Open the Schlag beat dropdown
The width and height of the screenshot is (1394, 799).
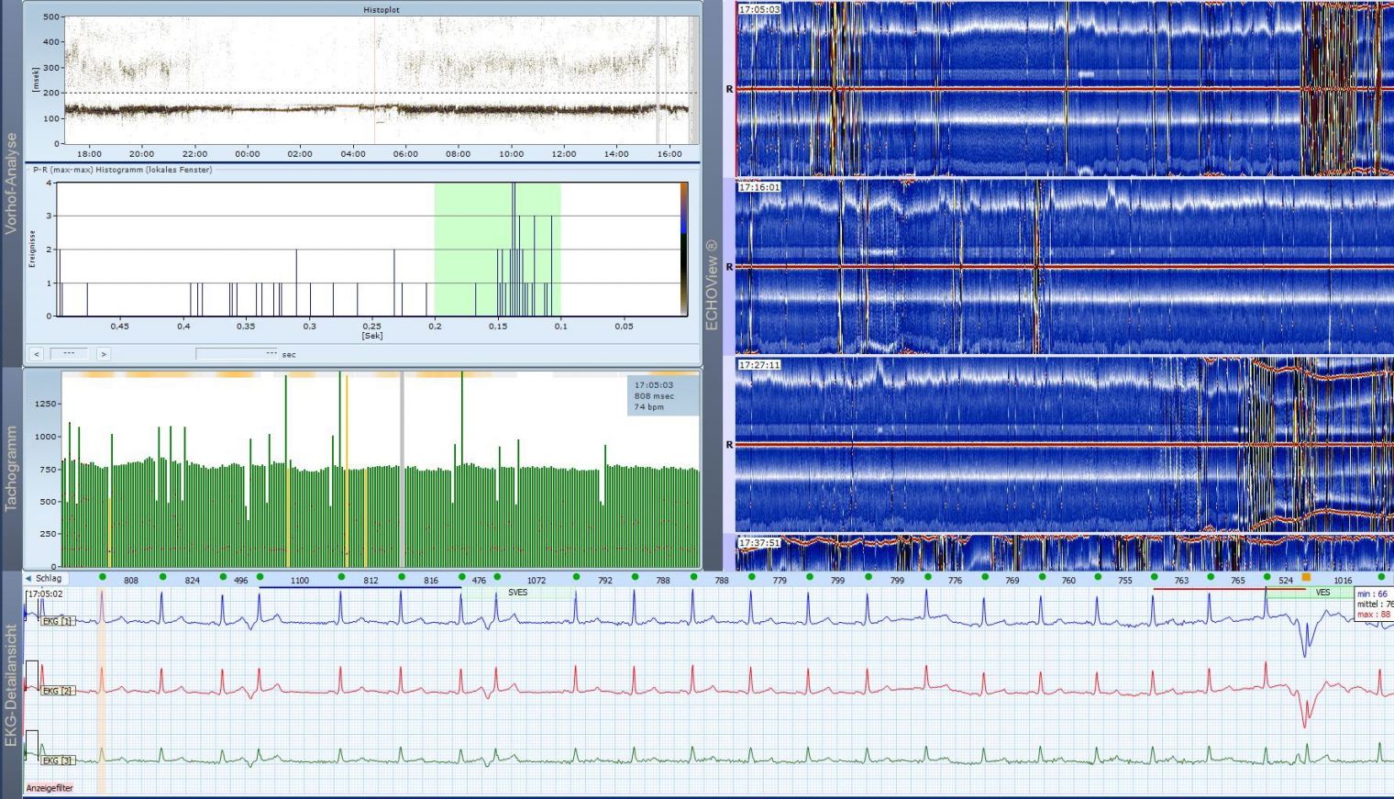pyautogui.click(x=44, y=579)
